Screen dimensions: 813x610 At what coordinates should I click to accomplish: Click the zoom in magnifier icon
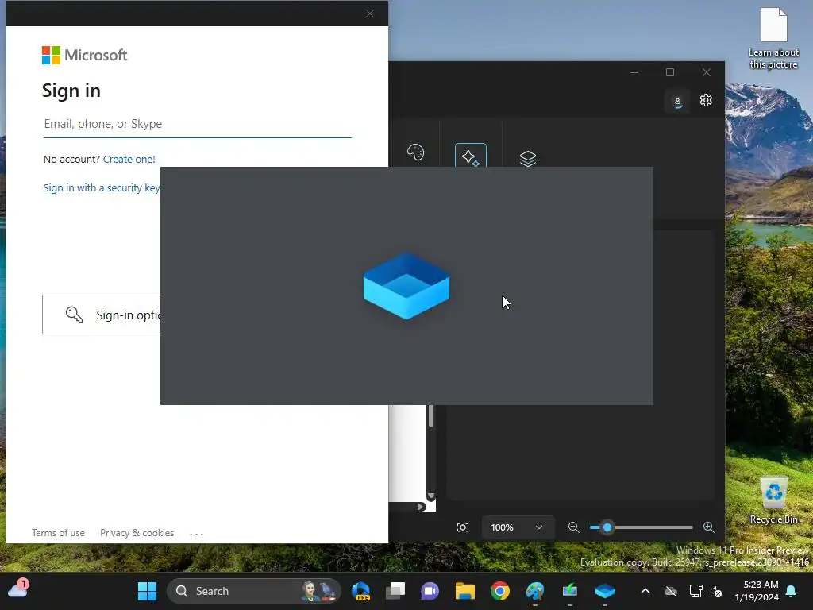coord(709,527)
